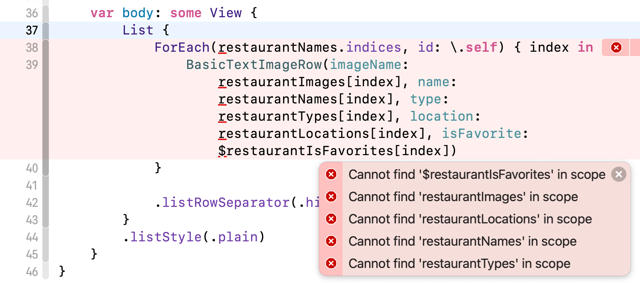
Task: Click the BasicTextImageRow initializer call
Action: (254, 65)
